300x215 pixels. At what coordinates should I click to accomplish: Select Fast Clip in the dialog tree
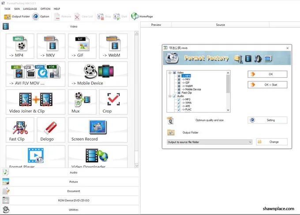(187, 93)
